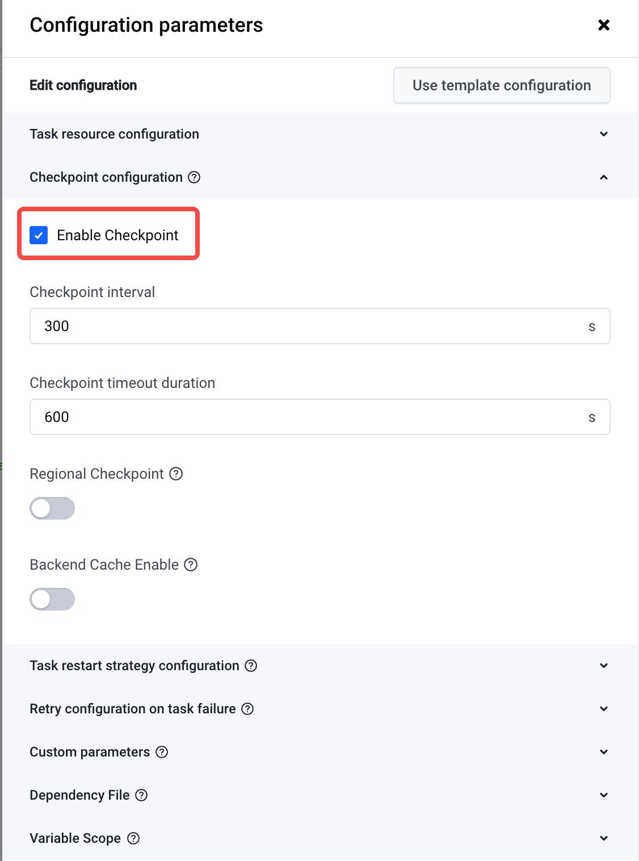Enable the Backend Cache switch
The height and width of the screenshot is (861, 639).
pyautogui.click(x=52, y=599)
